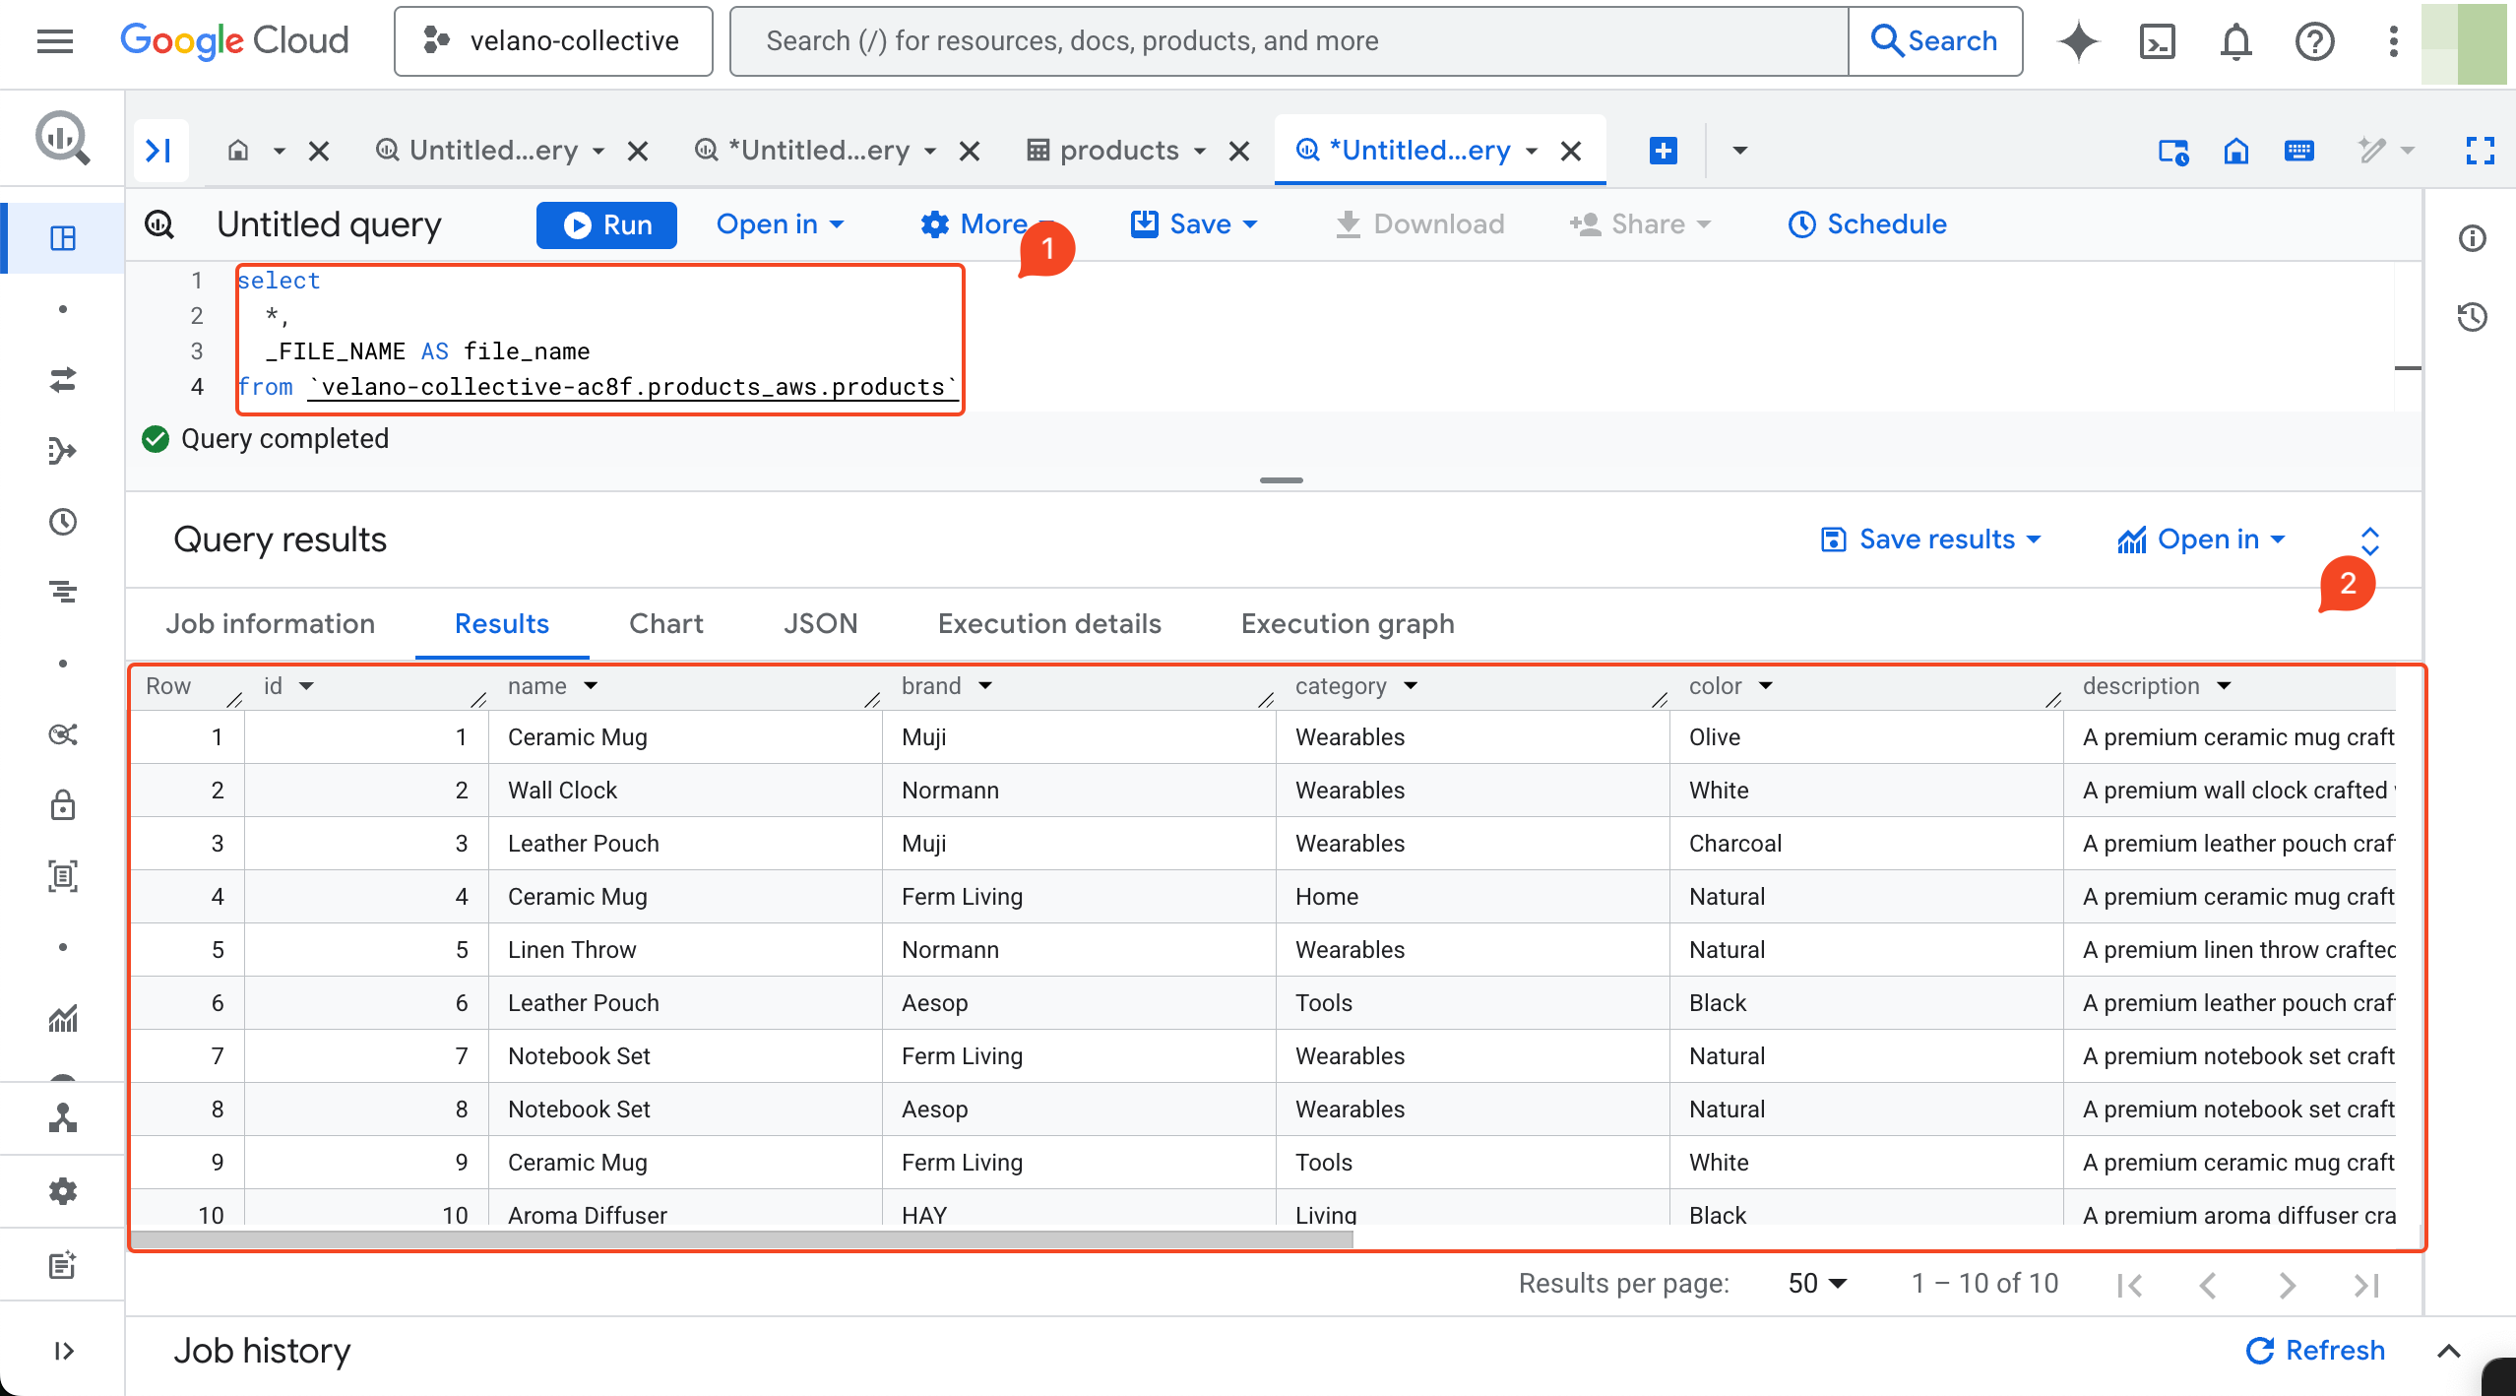Screen dimensions: 2516x1396
Task: Select the BigQuery Studio sidebar icon
Action: click(63, 238)
